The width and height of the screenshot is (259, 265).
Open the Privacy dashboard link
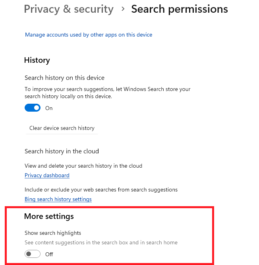(x=47, y=176)
